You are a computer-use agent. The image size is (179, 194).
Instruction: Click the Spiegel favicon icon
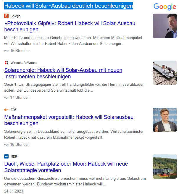coord(7,16)
